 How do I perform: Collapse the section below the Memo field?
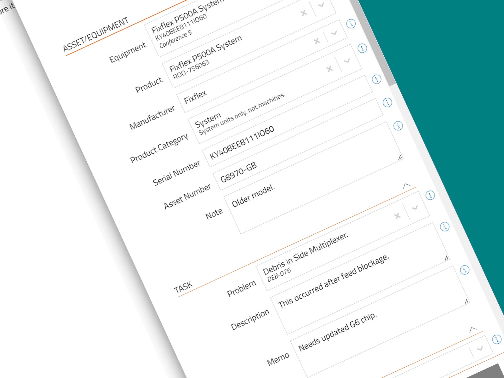473,329
